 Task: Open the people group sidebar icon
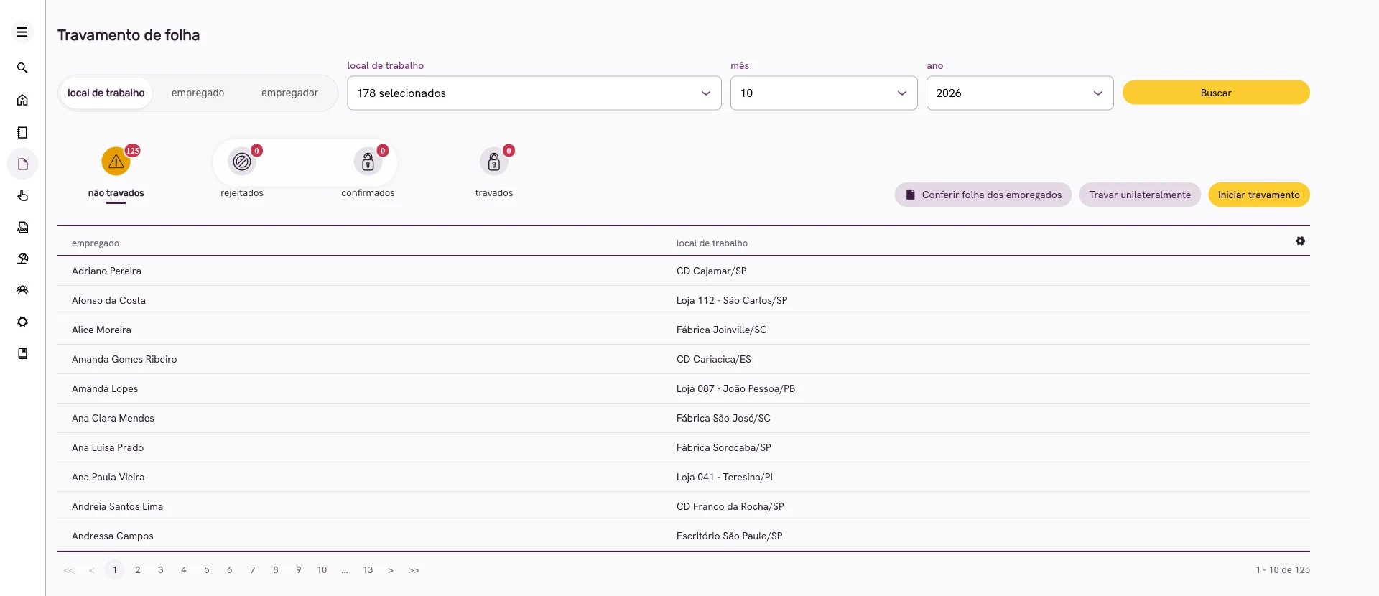(22, 290)
